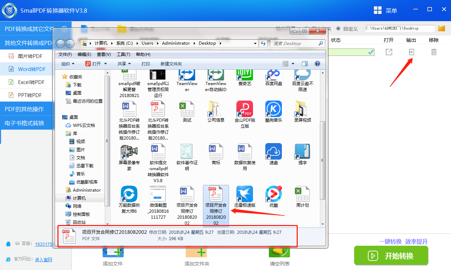This screenshot has width=451, height=270.
Task: Open the 工具(T) menu
Action: [x=123, y=54]
